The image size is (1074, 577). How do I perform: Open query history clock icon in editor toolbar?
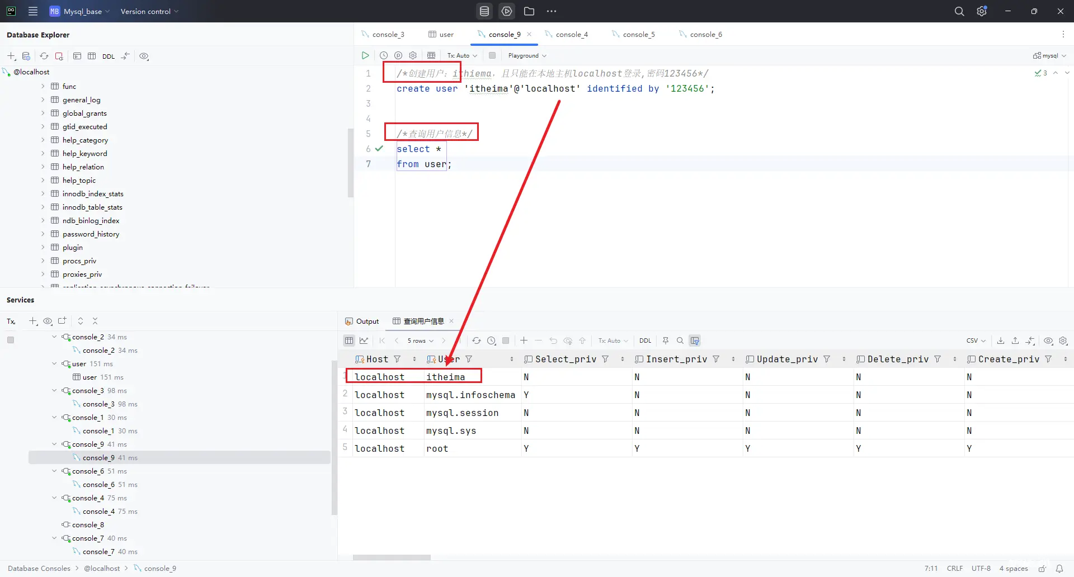point(384,55)
